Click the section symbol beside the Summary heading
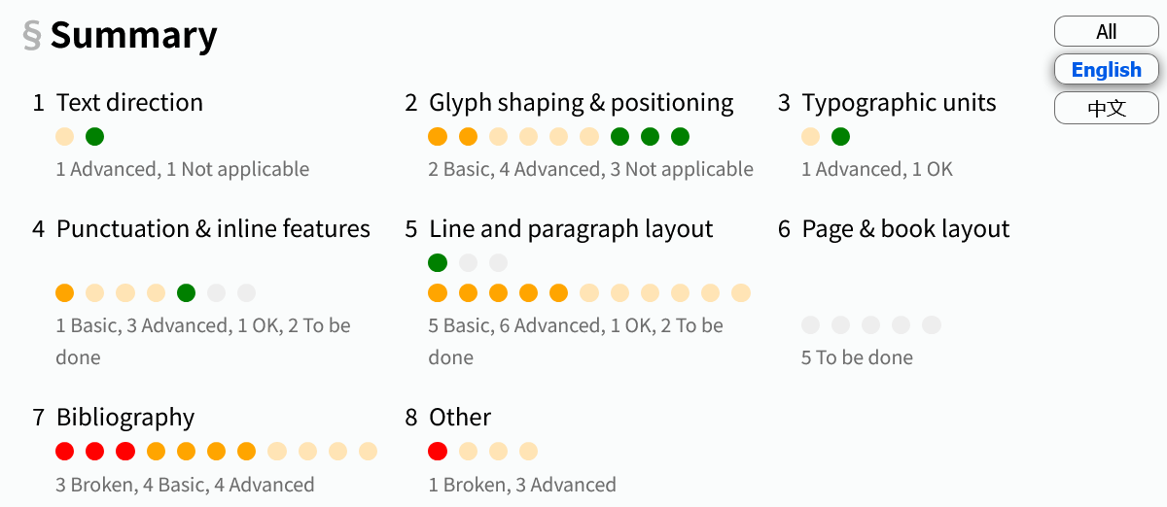The image size is (1167, 507). (32, 36)
